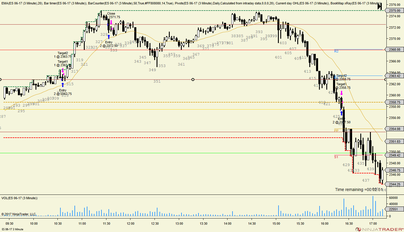This screenshot has width=404, height=232.
Task: Click the Close 2371.75 trade label
Action: click(111, 15)
